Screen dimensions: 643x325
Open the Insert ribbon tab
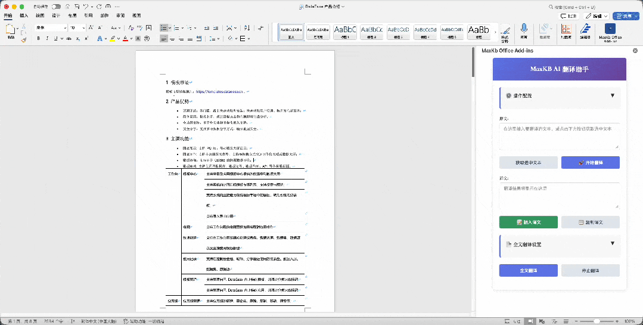coord(24,16)
